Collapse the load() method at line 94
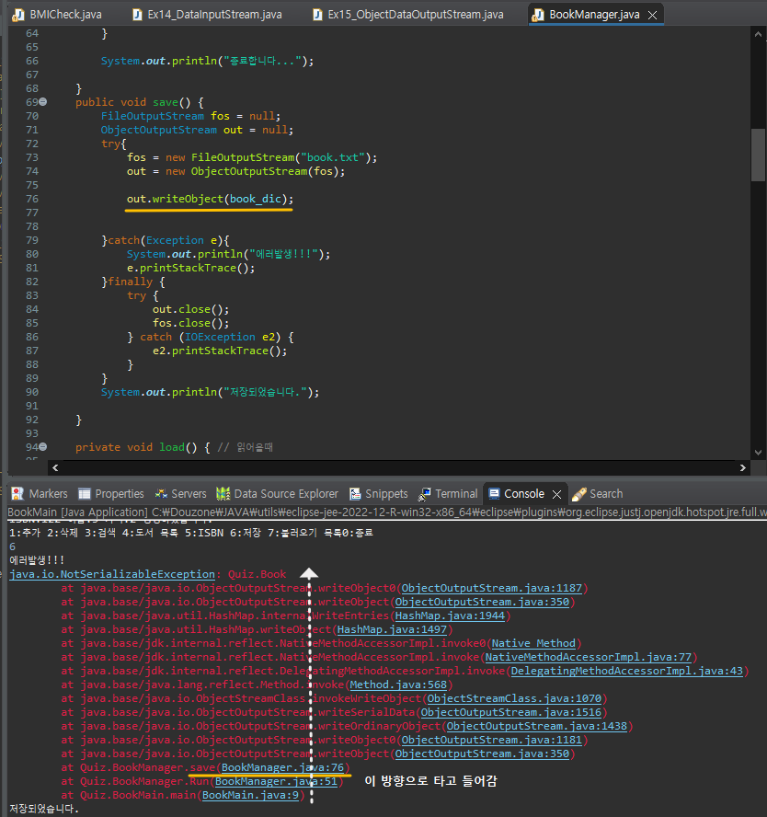 pos(43,446)
